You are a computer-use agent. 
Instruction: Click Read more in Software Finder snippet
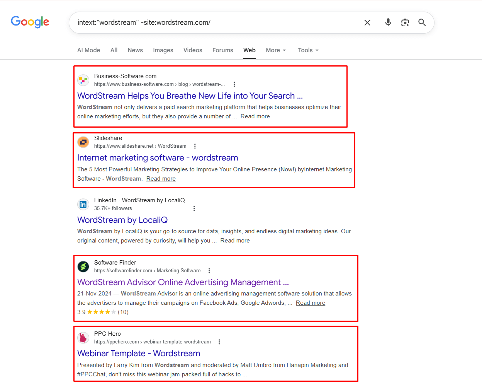pos(311,303)
